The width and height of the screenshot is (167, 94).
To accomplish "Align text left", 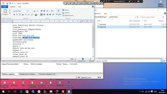I will 41,15.
